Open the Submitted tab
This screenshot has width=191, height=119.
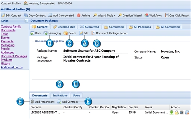click(x=89, y=27)
